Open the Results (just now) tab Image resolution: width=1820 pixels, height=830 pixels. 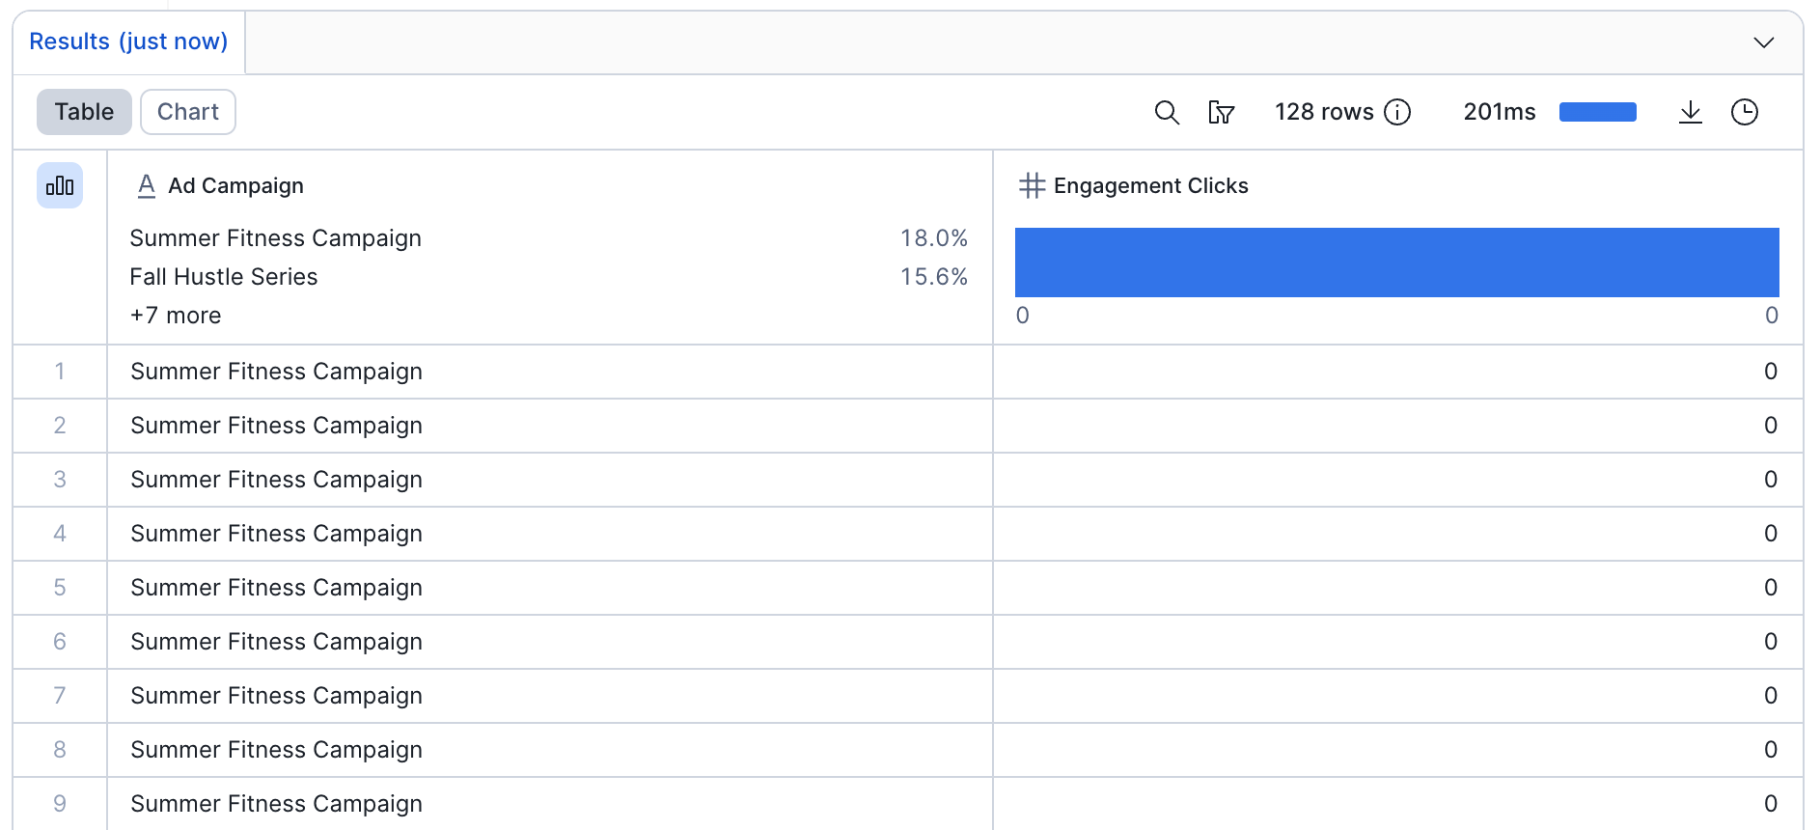coord(128,41)
